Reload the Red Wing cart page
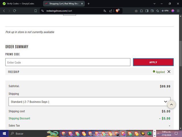 tap(15, 11)
